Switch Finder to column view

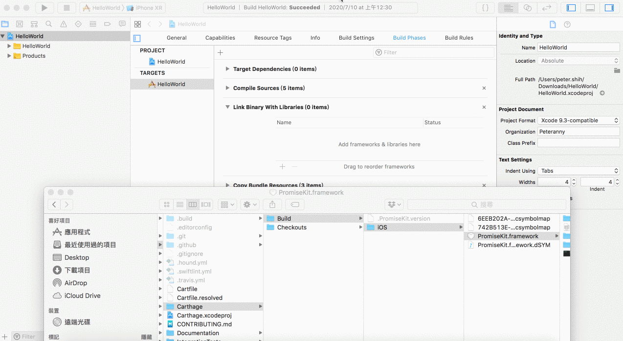pos(193,205)
